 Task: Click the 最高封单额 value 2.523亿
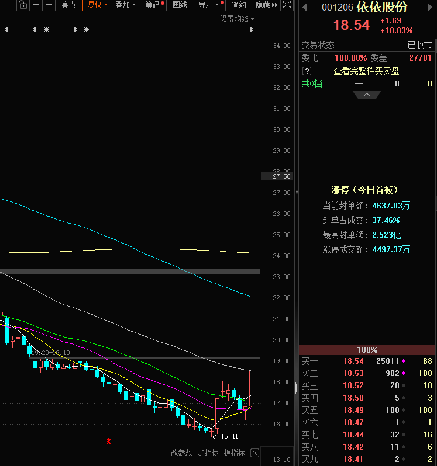[386, 235]
